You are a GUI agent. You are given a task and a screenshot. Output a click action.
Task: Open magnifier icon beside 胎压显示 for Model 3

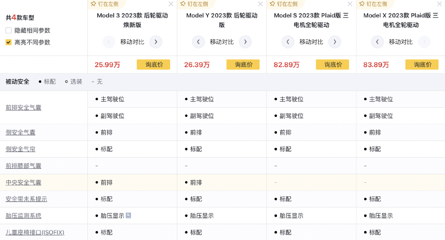(128, 215)
